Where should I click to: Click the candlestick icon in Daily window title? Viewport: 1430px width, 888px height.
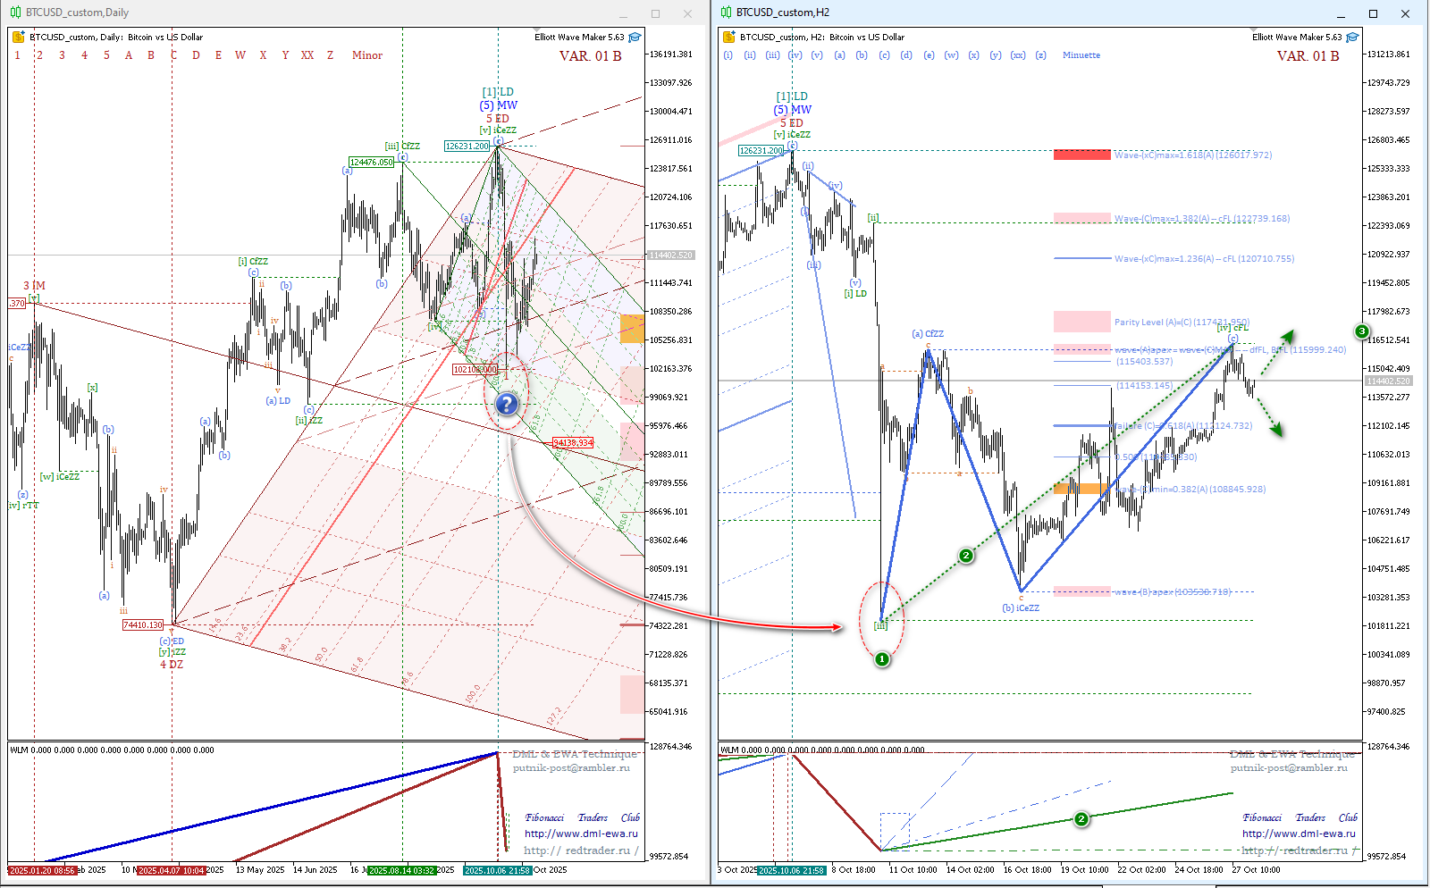click(15, 13)
